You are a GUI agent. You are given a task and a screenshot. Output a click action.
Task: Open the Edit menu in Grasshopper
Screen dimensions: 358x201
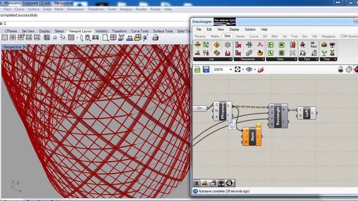click(x=209, y=30)
